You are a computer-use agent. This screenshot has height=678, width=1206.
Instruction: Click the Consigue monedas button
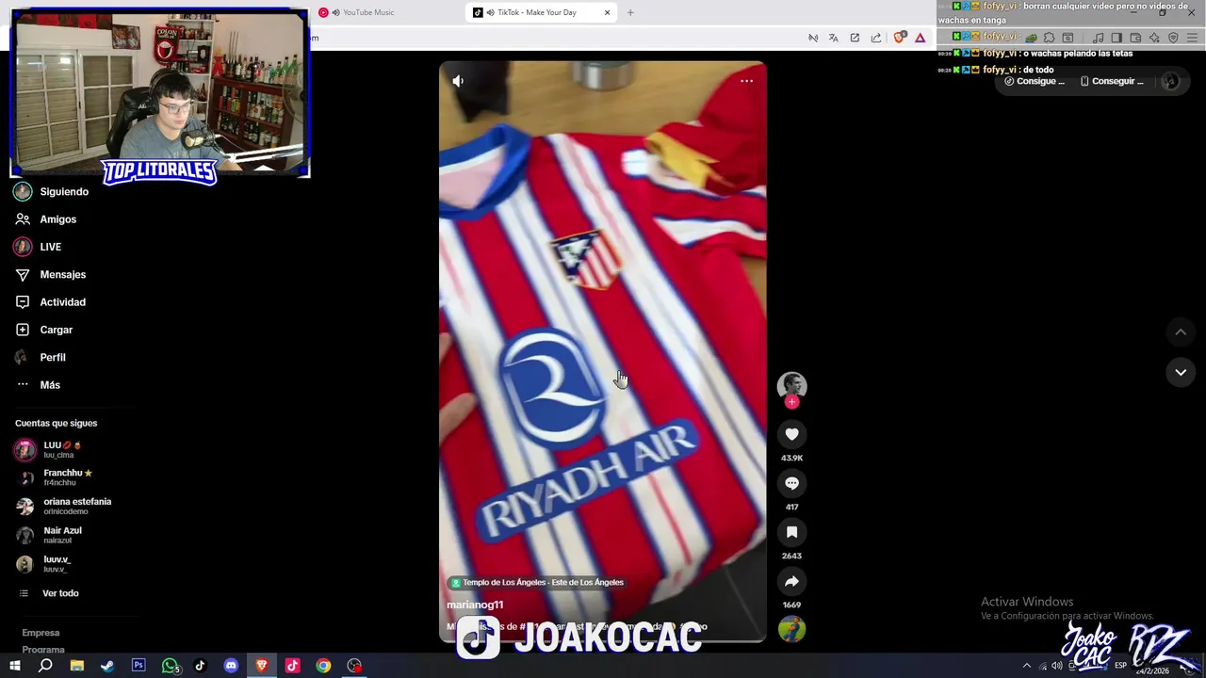[x=1035, y=81]
